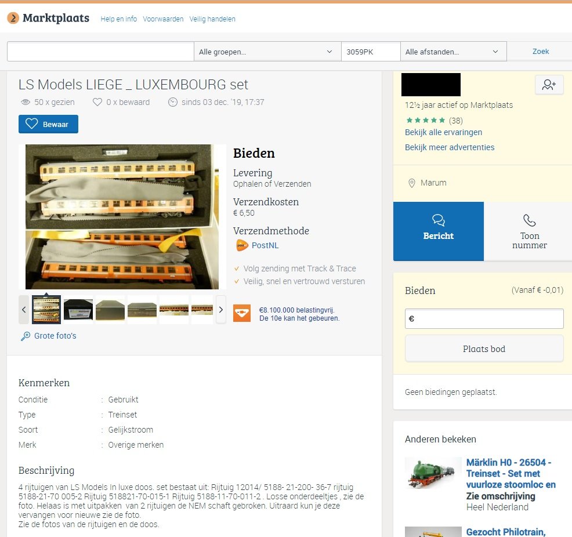Click the Marktplaats logo icon
The image size is (572, 537).
point(13,18)
